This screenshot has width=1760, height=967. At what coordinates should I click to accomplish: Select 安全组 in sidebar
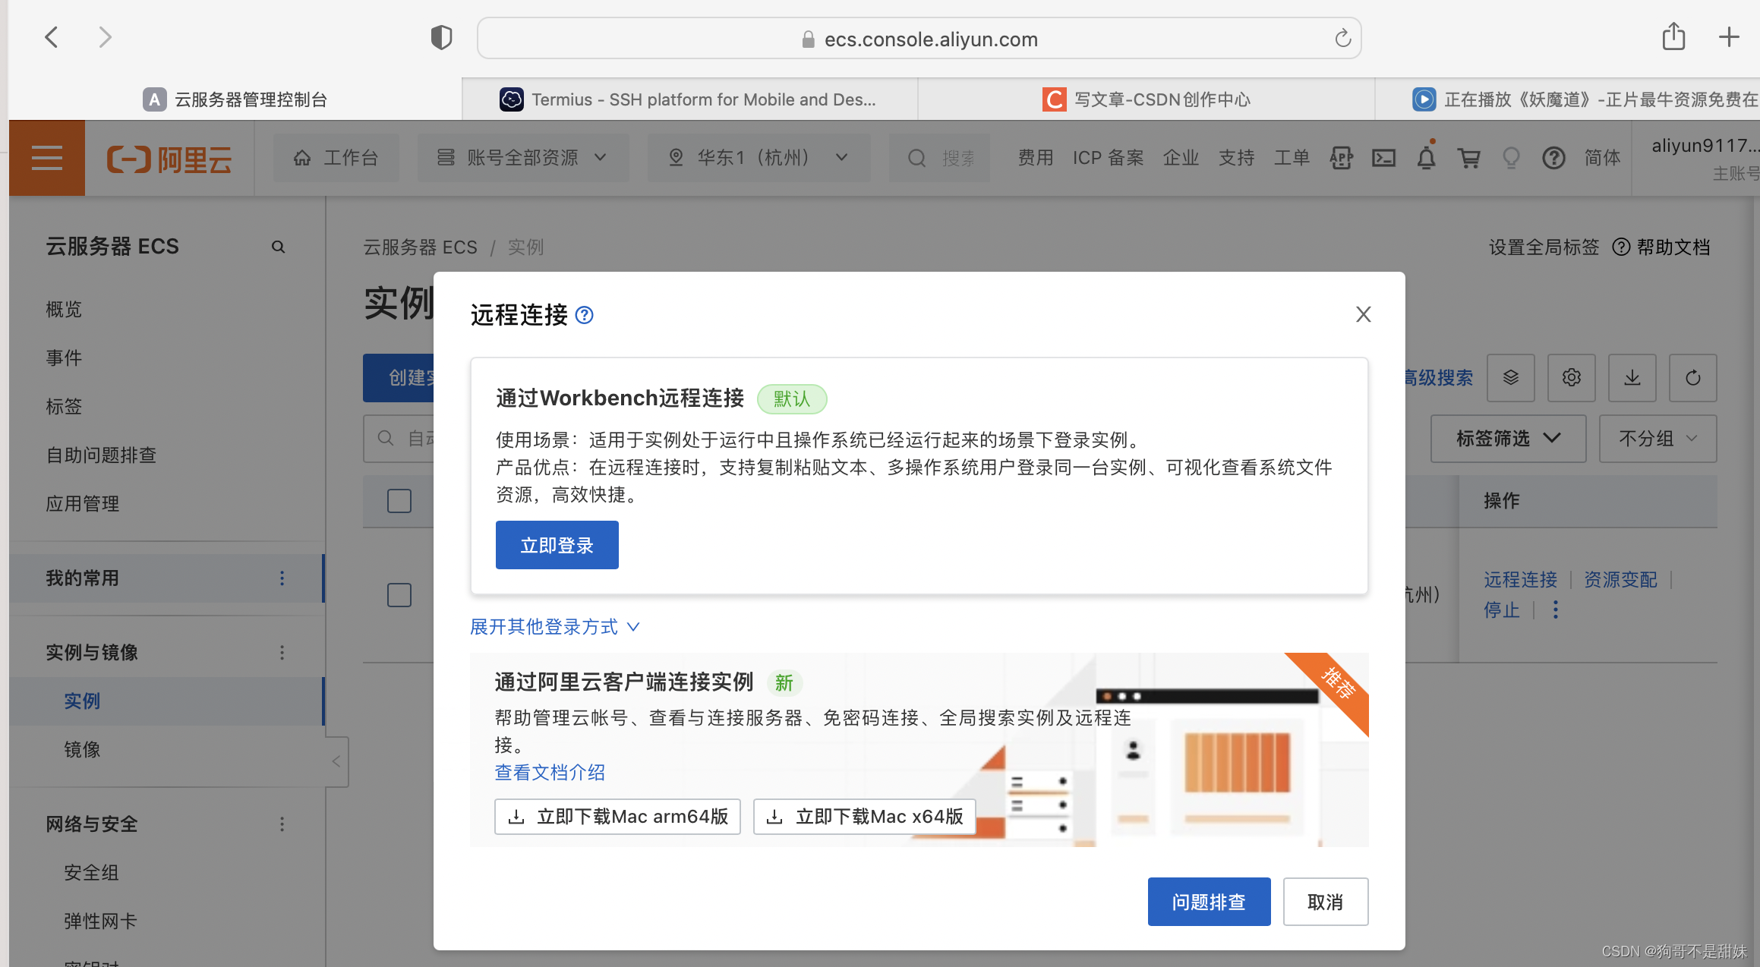pyautogui.click(x=91, y=873)
